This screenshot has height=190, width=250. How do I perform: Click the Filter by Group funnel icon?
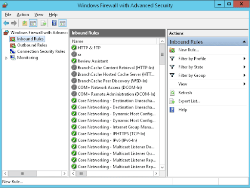coord(172,75)
